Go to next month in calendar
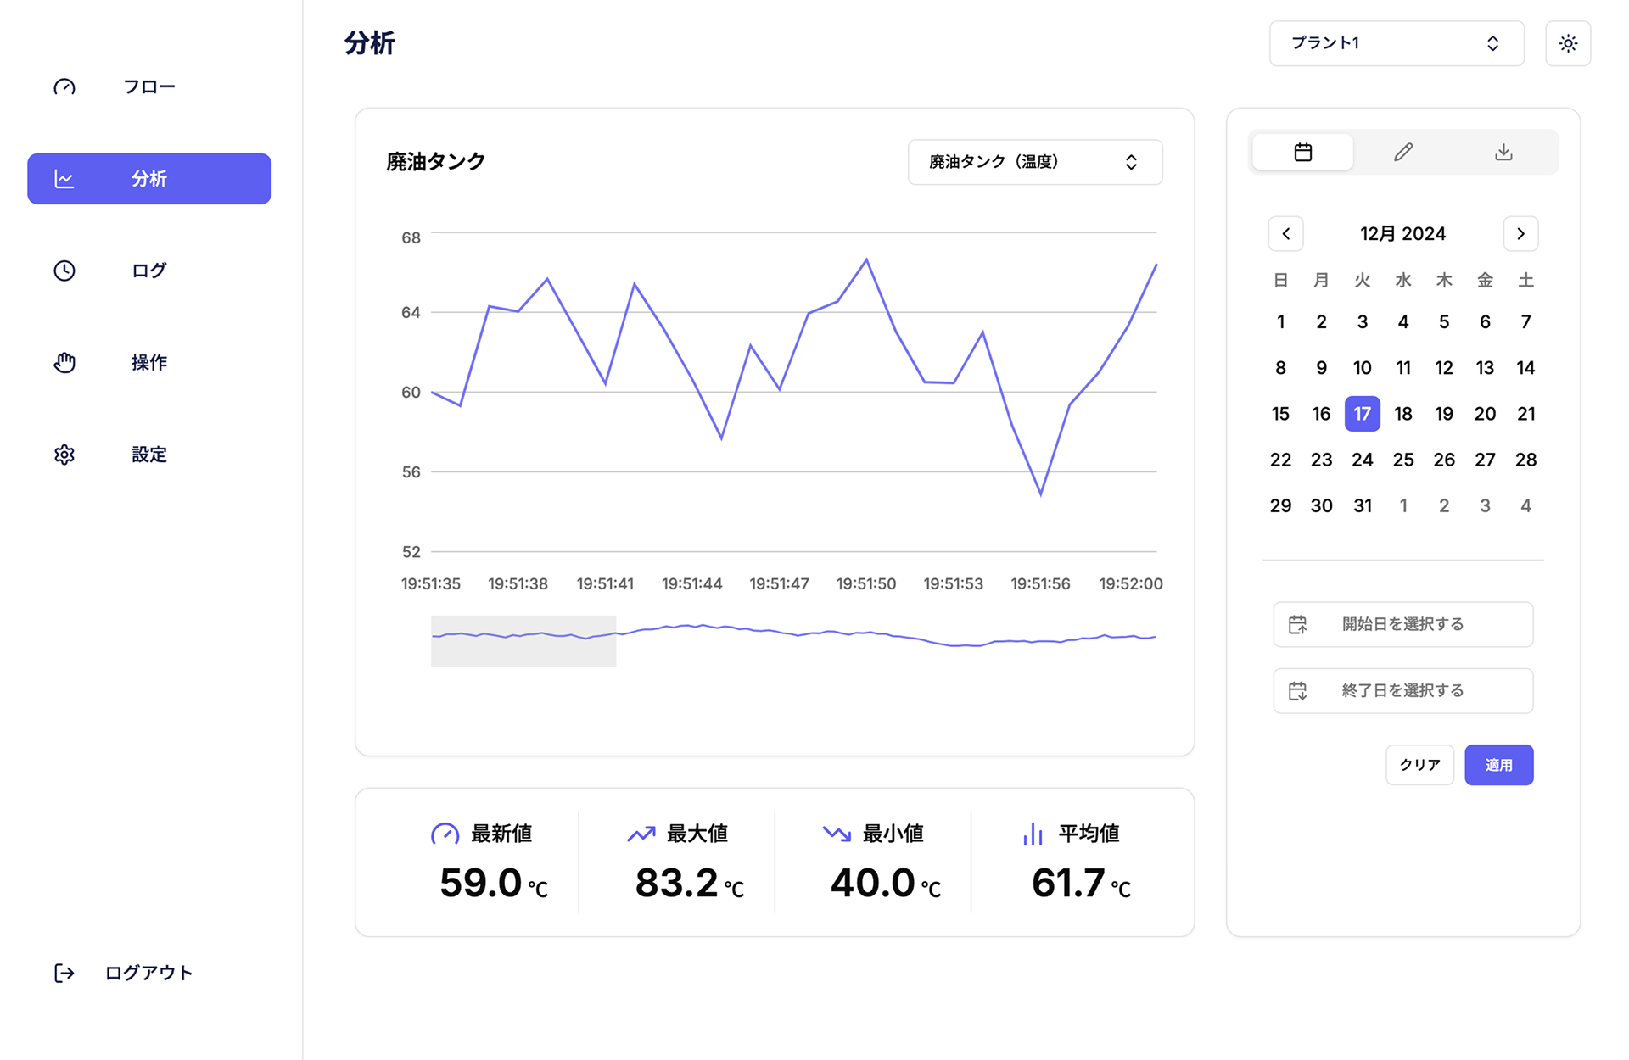The image size is (1629, 1060). (1520, 234)
